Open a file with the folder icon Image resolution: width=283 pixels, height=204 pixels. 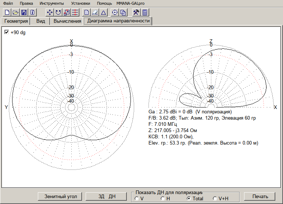click(x=15, y=12)
